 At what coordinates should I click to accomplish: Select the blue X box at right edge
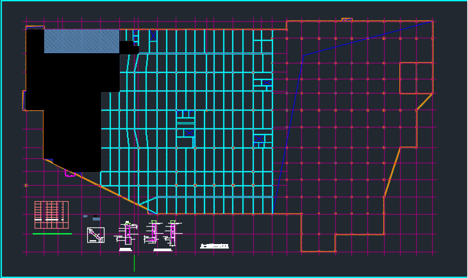[267, 83]
